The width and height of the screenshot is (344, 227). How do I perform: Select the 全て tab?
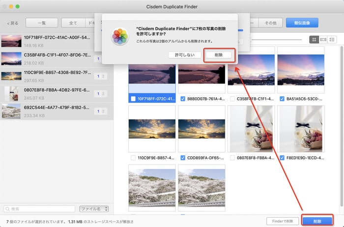[x=73, y=23]
